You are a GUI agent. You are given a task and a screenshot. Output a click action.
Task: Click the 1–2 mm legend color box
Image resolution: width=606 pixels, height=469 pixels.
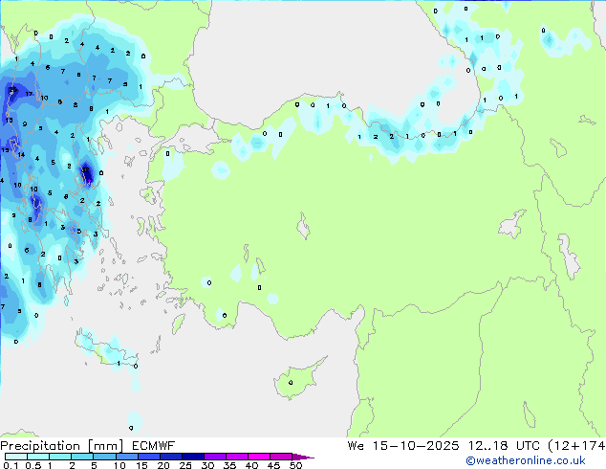click(60, 457)
